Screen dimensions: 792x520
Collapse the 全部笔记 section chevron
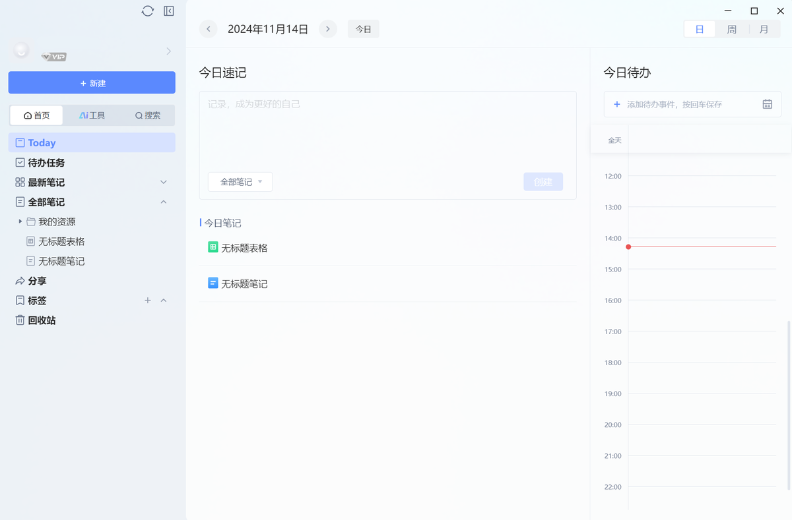click(x=163, y=202)
